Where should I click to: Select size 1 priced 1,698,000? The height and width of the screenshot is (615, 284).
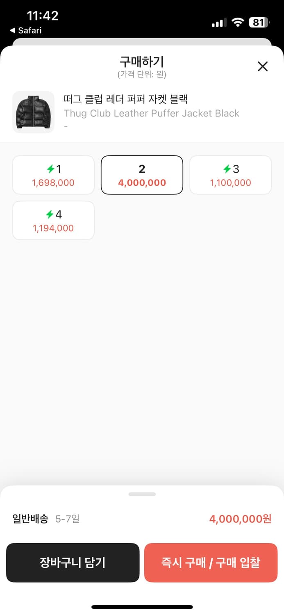point(53,175)
